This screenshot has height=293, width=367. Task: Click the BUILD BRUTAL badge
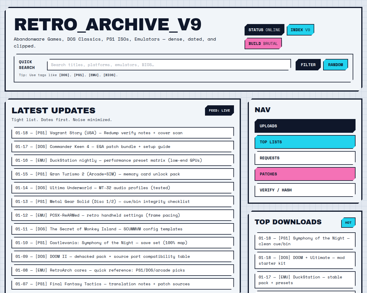[263, 43]
